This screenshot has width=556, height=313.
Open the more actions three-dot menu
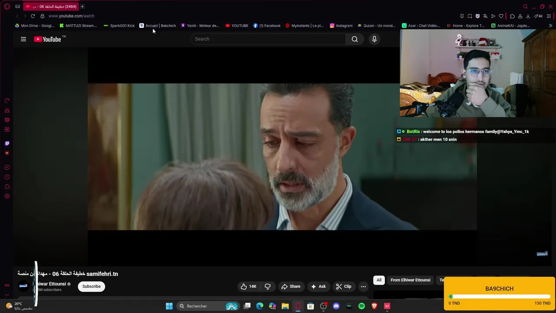[363, 286]
